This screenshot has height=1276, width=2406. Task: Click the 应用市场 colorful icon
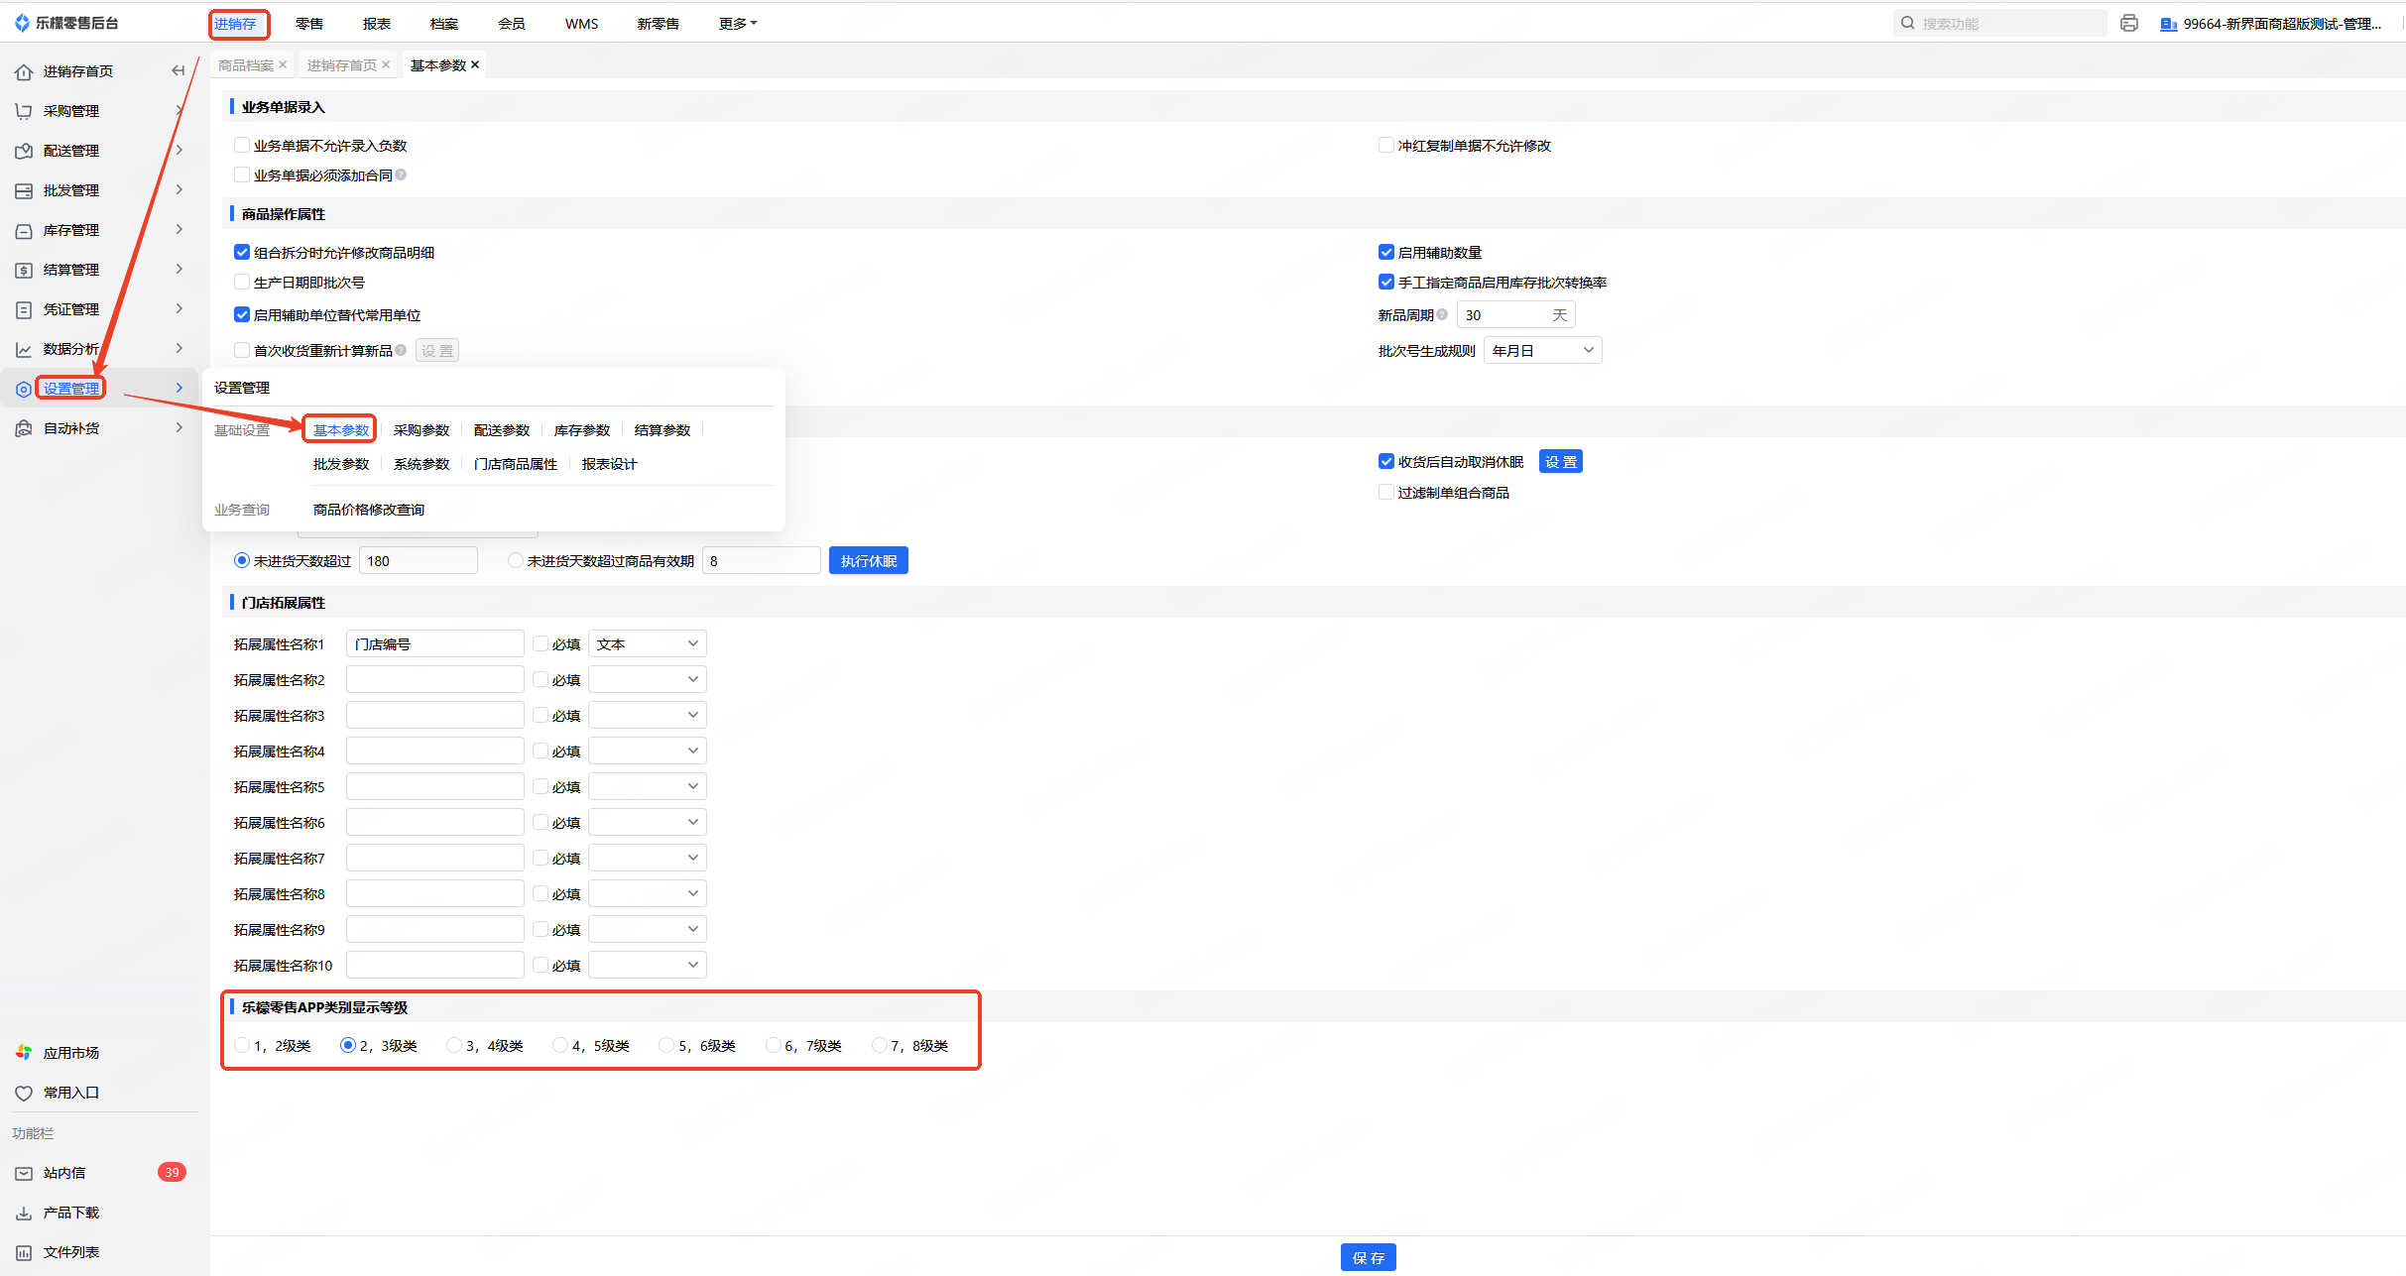24,1052
